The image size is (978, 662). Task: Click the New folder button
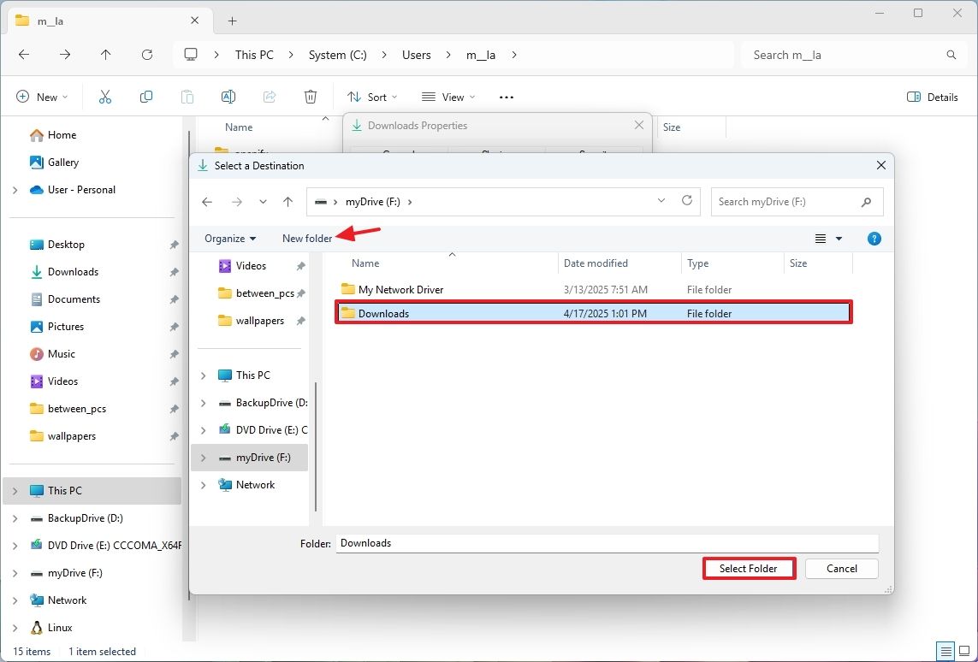(x=307, y=239)
